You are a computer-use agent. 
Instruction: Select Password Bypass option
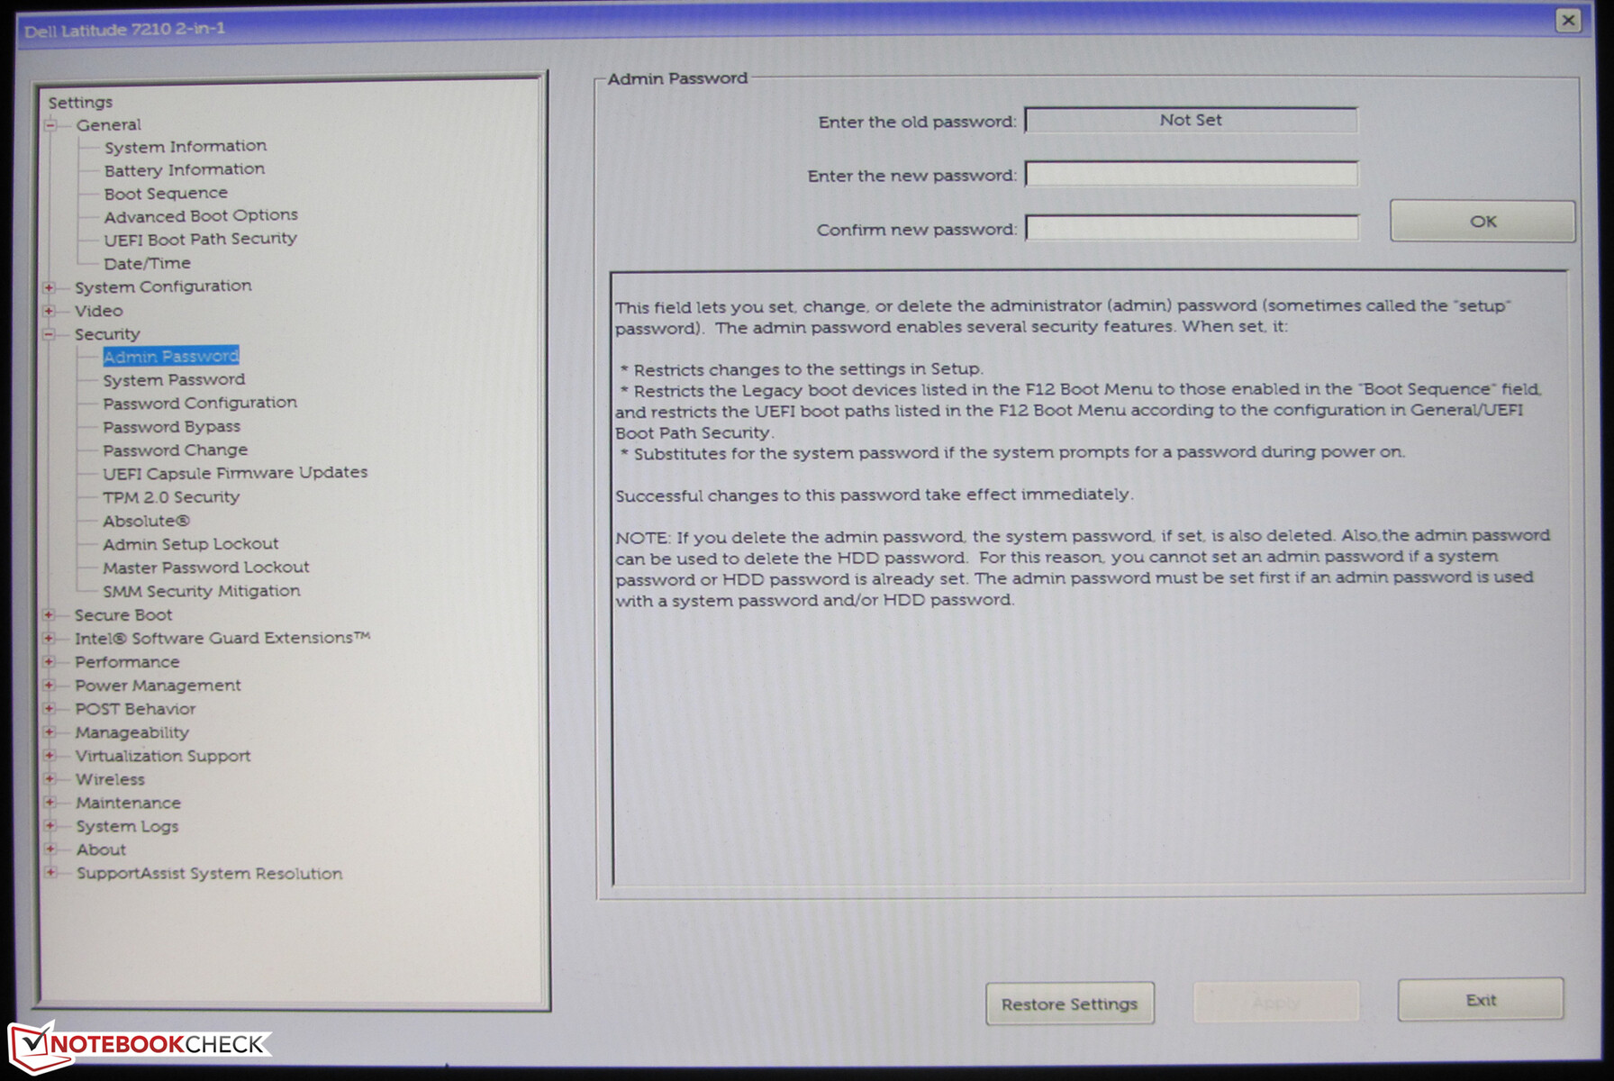pos(171,427)
